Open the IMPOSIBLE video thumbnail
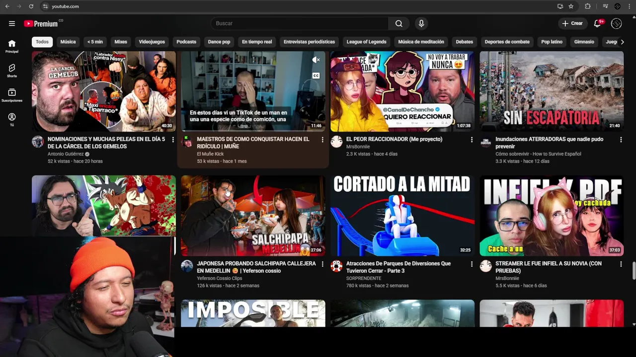 point(253,313)
